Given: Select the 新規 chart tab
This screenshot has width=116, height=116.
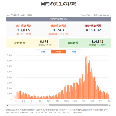Looking at the screenshot, I should click(58, 51).
